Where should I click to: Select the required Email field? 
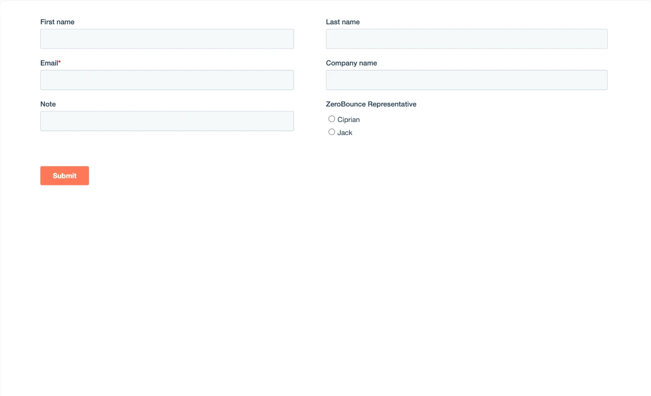pos(167,80)
